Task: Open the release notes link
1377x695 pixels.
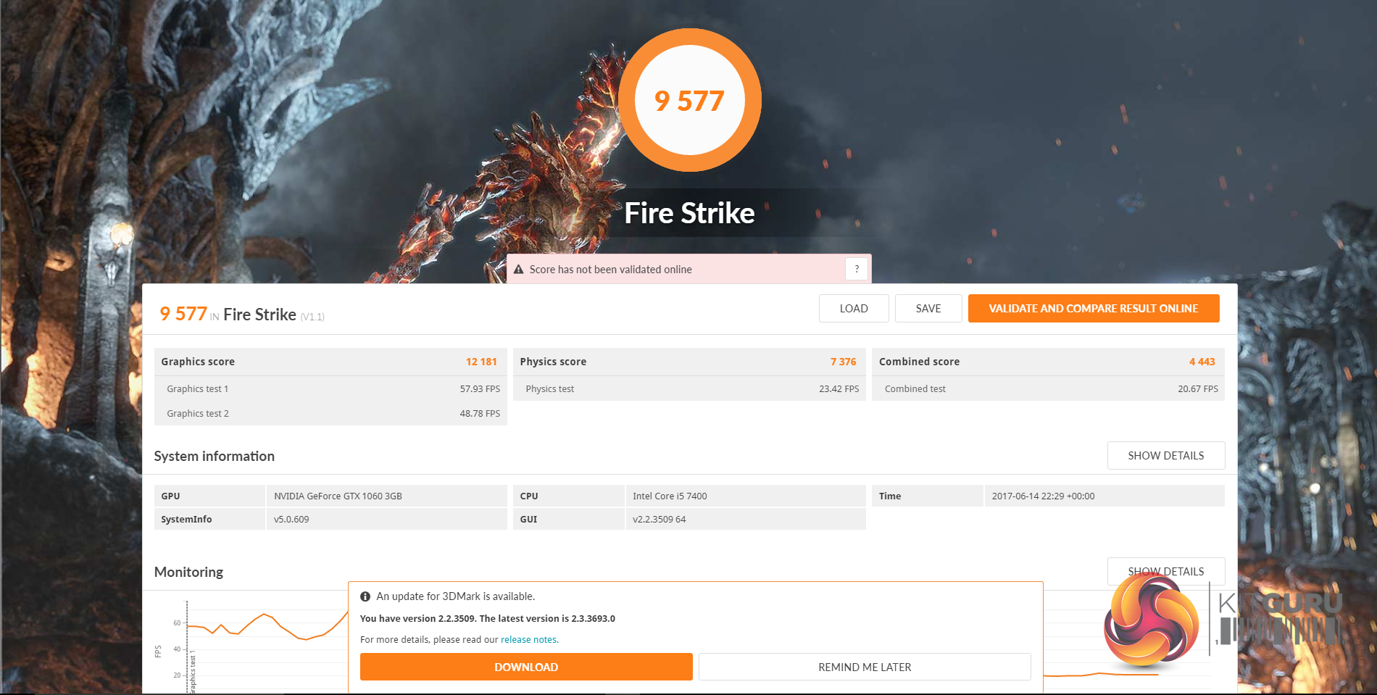Action: pos(529,640)
